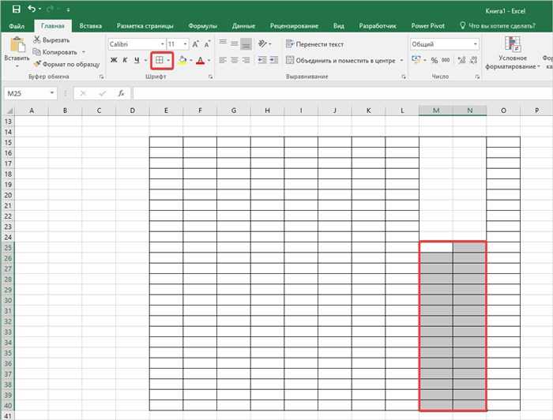Click the Align Left icon

(x=223, y=60)
